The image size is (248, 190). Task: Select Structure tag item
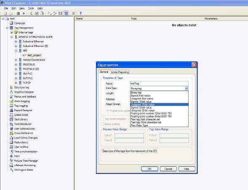(21, 87)
